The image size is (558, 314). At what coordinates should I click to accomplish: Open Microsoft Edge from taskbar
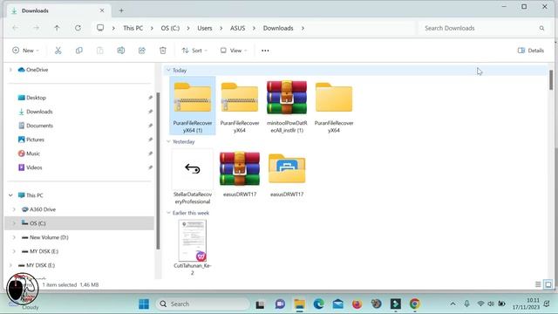pos(318,304)
